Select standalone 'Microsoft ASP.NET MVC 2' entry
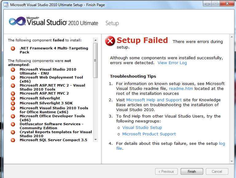 (x=44, y=93)
